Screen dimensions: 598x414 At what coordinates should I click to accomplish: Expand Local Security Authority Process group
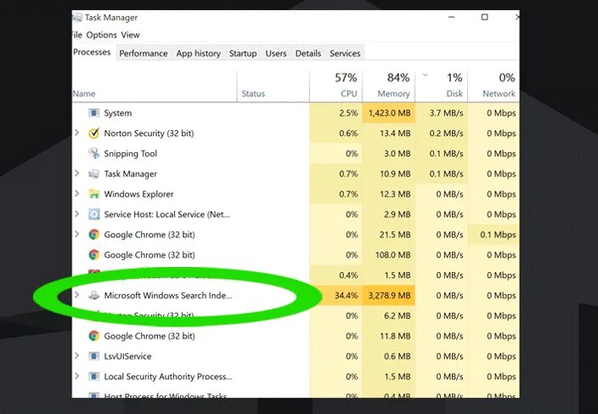[77, 376]
